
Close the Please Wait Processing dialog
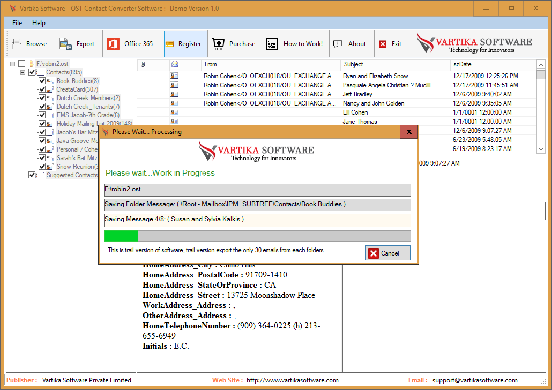click(x=409, y=132)
